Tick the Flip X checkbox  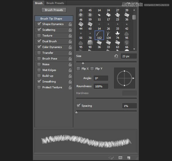pyautogui.click(x=78, y=69)
